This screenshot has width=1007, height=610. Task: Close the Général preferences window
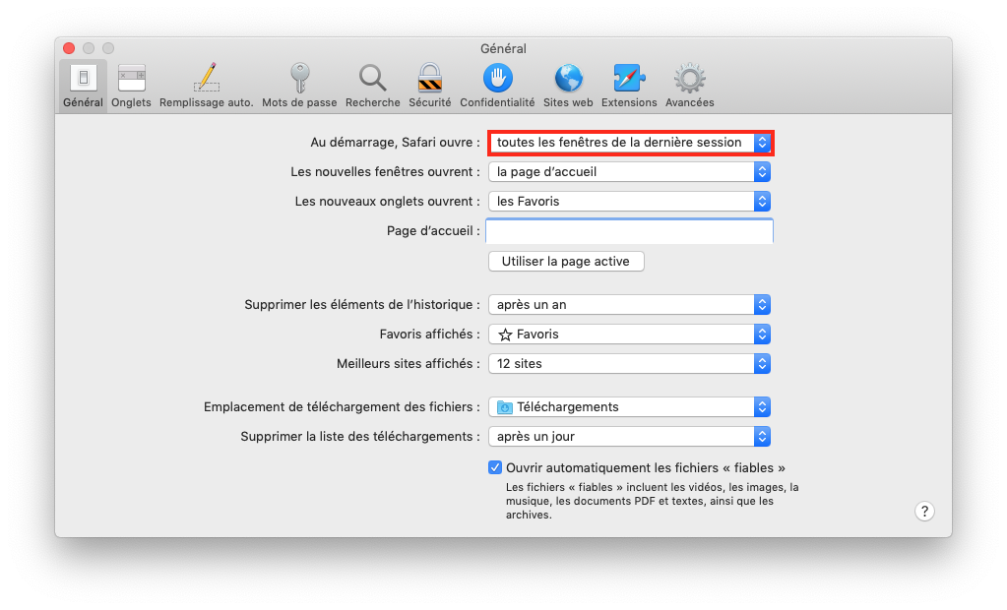(69, 48)
